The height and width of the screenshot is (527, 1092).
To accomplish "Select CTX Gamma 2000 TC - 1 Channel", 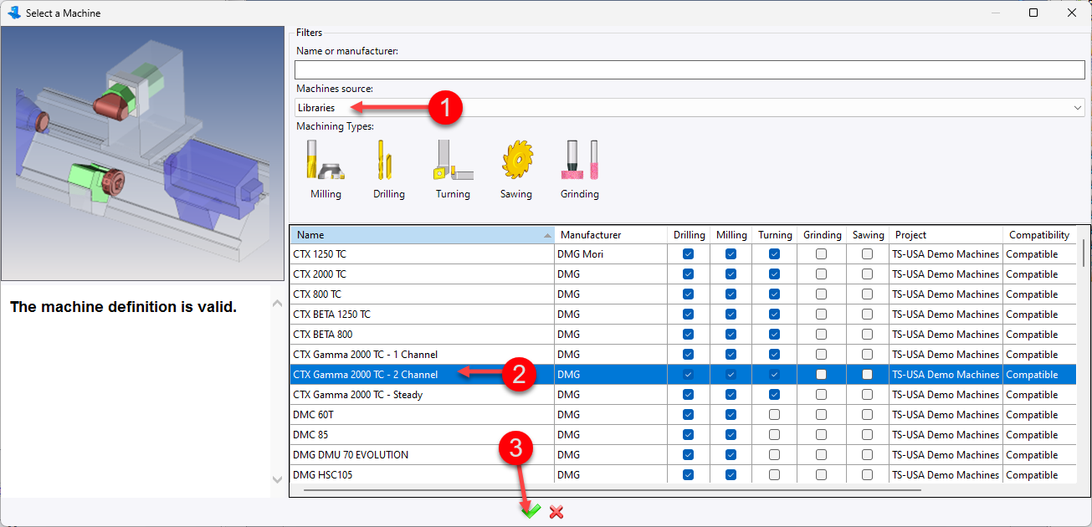I will (683, 355).
